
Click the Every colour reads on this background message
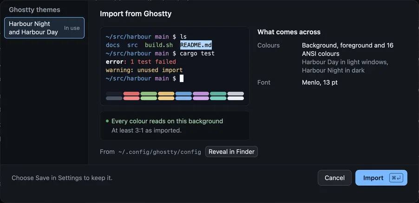coord(167,121)
